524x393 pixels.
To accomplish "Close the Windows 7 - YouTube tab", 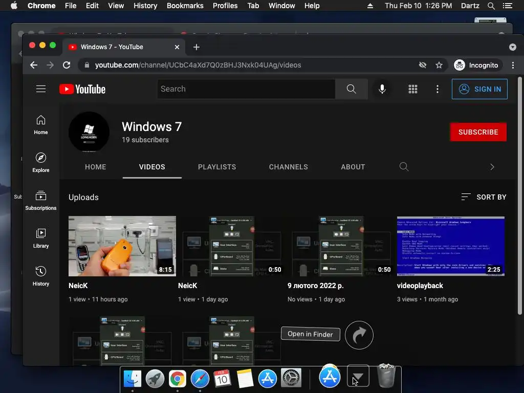I will coord(177,47).
